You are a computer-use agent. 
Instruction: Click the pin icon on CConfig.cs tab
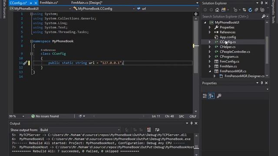point(31,3)
